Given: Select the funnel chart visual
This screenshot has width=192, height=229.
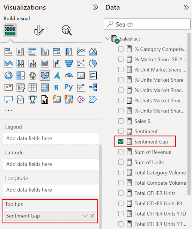Looking at the screenshot, I should click(x=69, y=64).
